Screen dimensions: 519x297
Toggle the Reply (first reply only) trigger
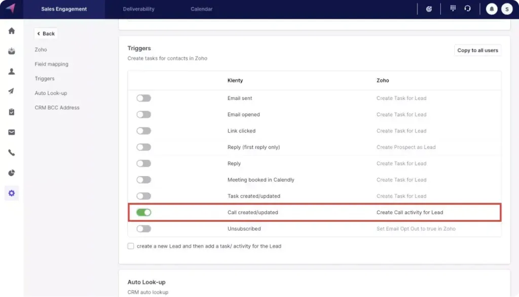[143, 147]
